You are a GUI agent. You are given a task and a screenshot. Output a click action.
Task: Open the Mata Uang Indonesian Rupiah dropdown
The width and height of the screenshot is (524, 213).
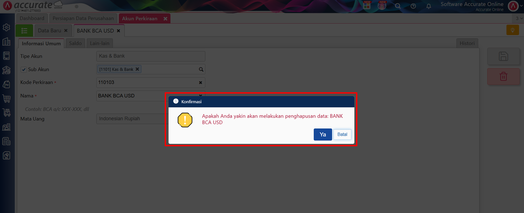pos(151,119)
